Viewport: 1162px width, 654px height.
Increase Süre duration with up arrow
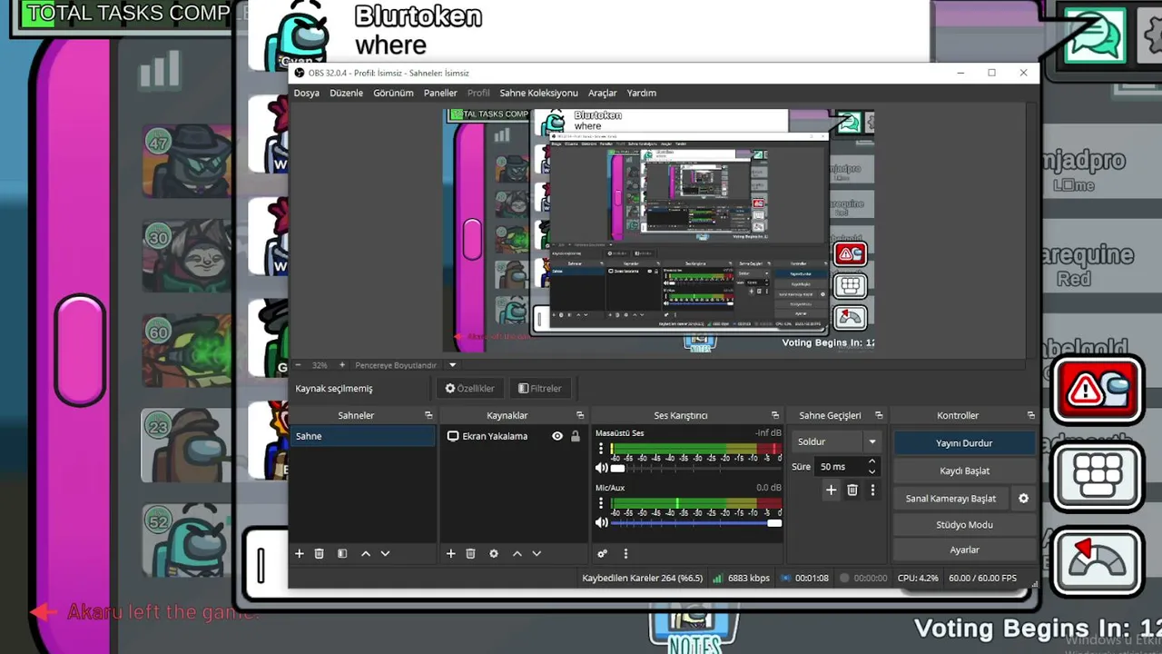pyautogui.click(x=872, y=461)
